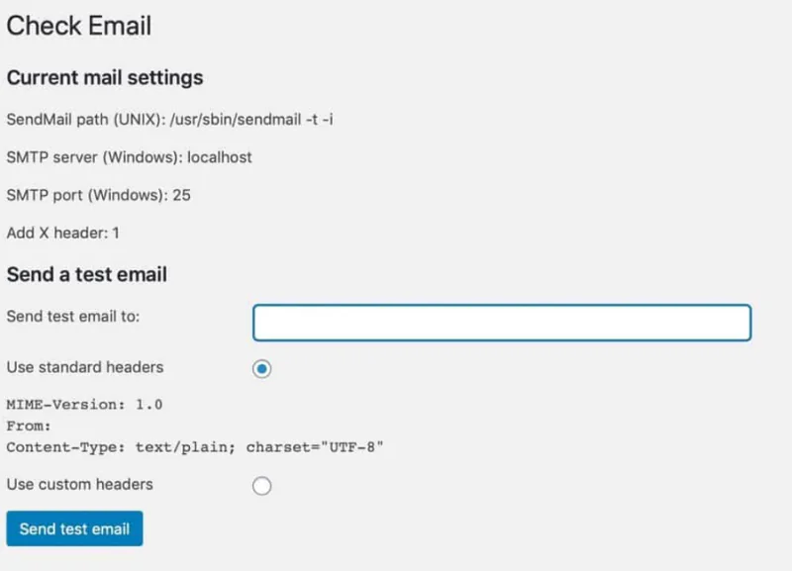Click the SMTP server localhost line
The height and width of the screenshot is (571, 792).
click(129, 157)
